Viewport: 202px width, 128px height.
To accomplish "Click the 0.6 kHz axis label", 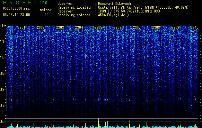I will (x=3, y=122).
